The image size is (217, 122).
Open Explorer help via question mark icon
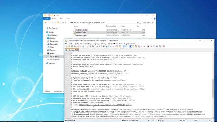pyautogui.click(x=155, y=19)
